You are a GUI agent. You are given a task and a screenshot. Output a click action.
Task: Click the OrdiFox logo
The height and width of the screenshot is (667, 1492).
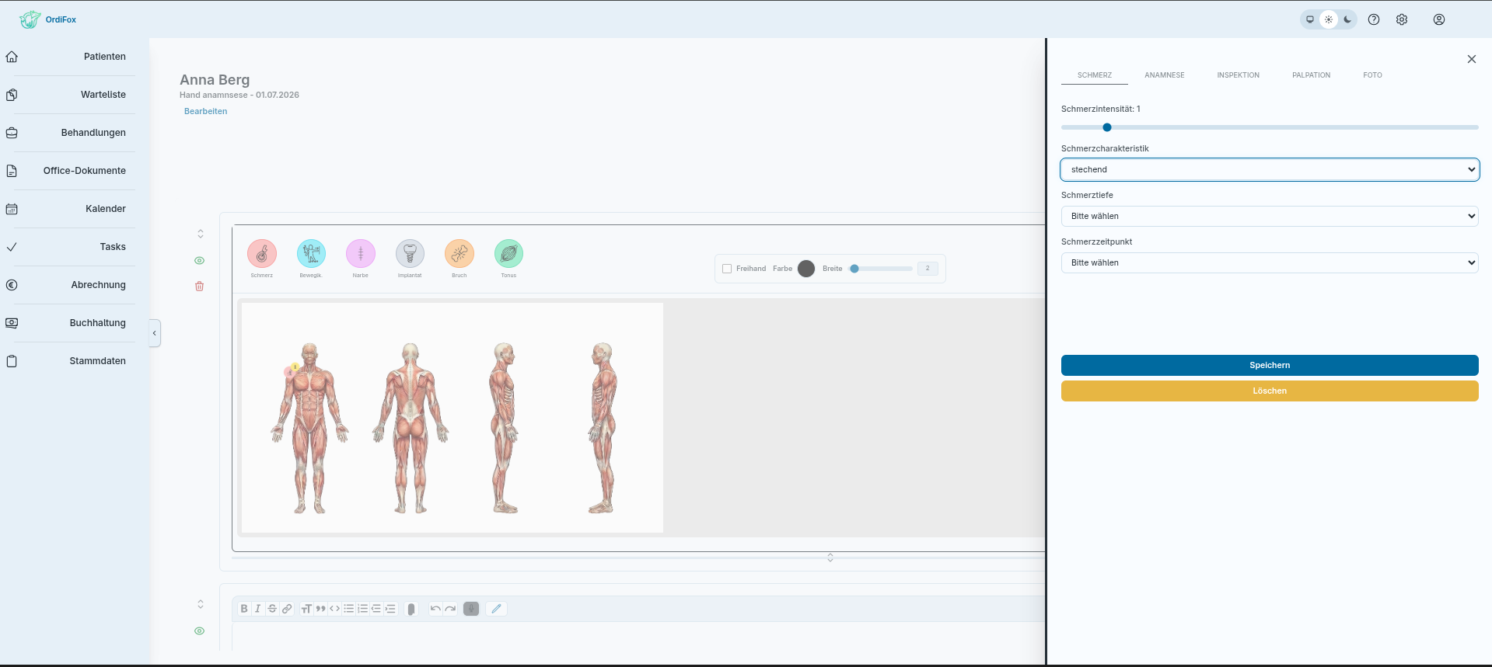(x=48, y=19)
